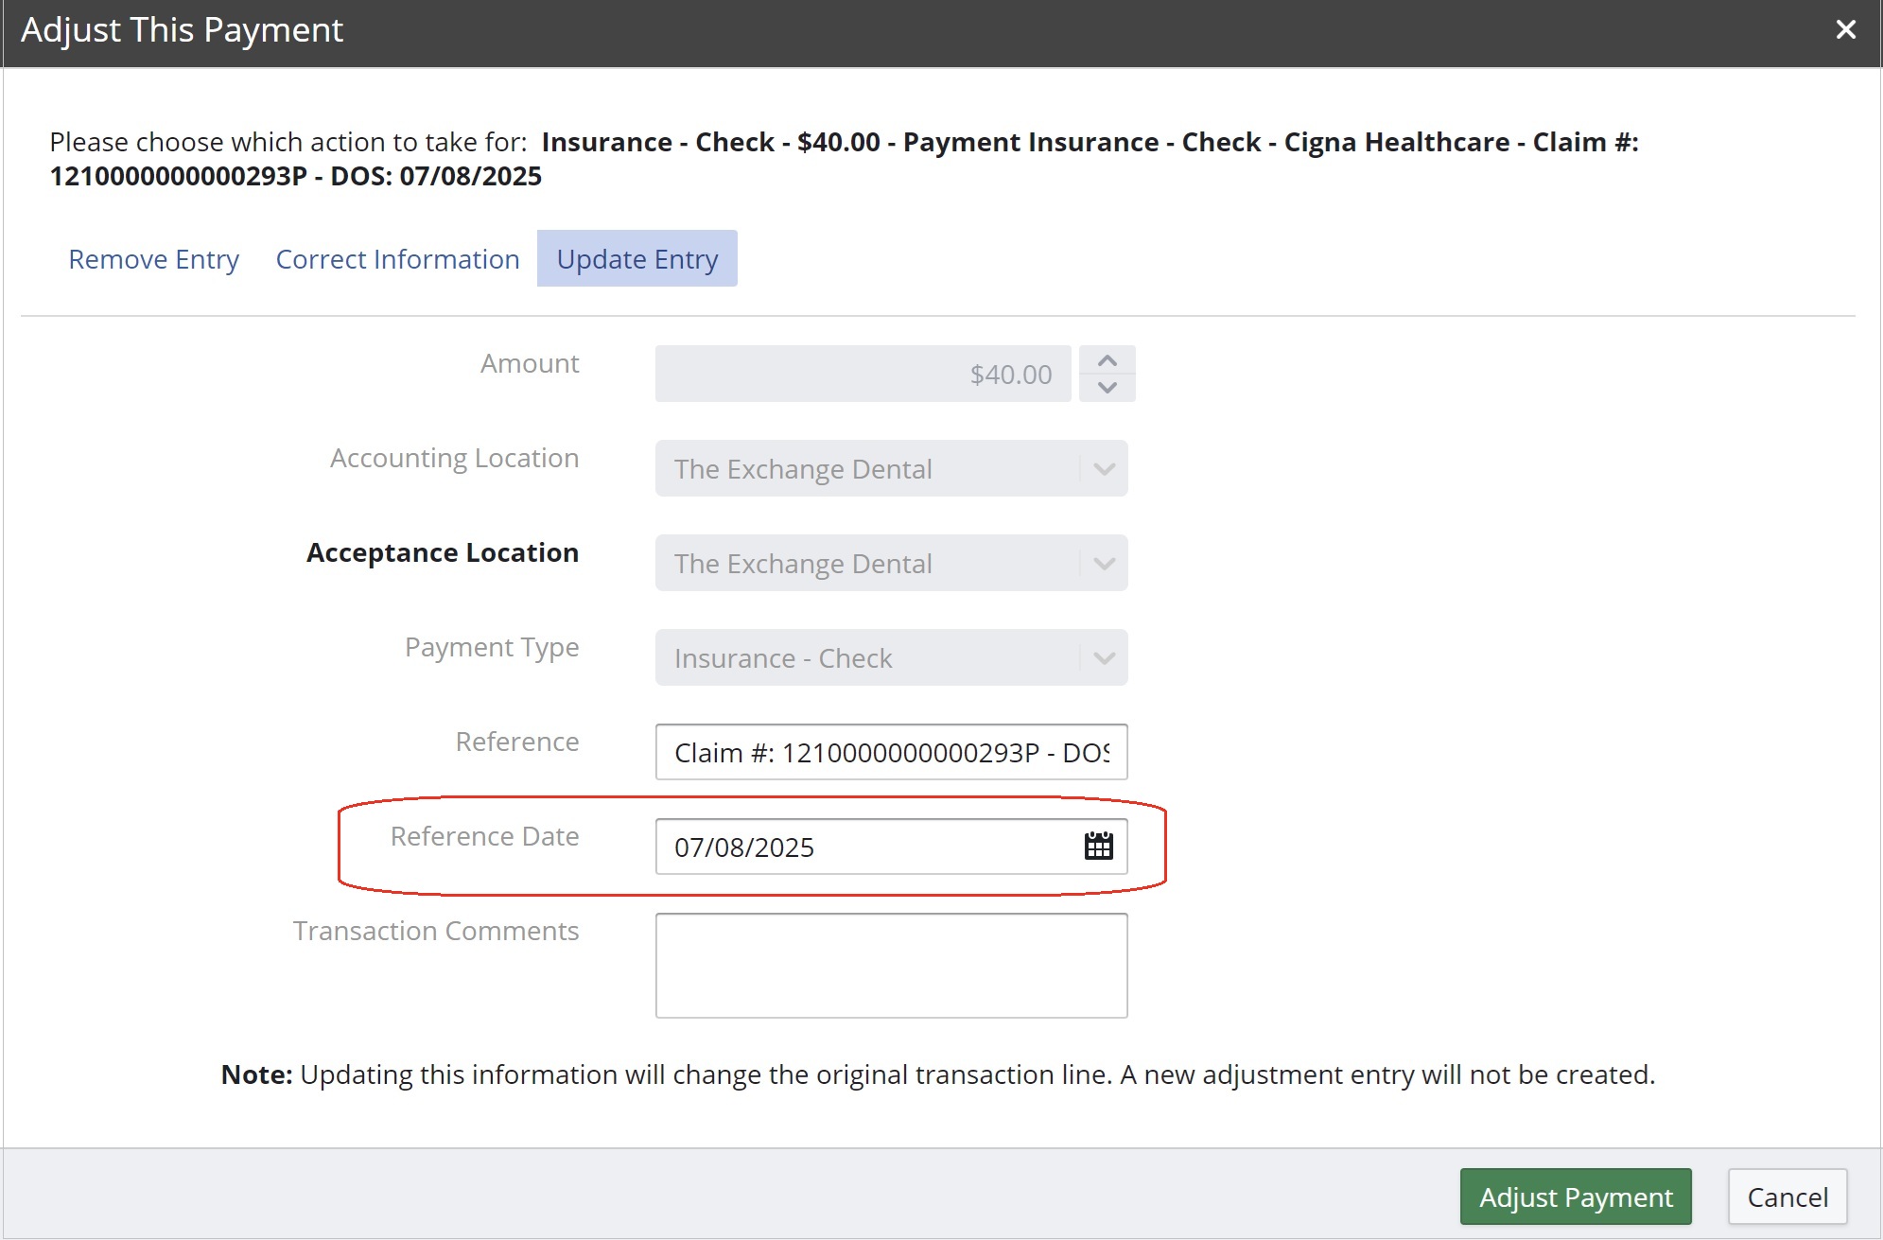Increase the Amount with the up arrow
Screen dimensions: 1883x1240
tap(1107, 360)
